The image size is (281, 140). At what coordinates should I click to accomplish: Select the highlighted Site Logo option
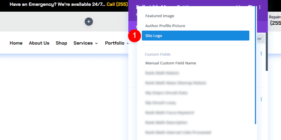click(195, 36)
